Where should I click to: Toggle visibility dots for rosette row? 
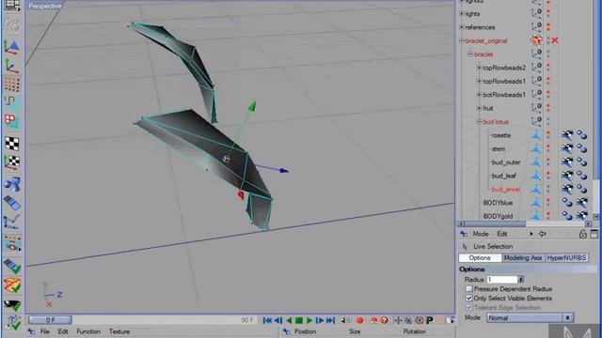coord(548,135)
